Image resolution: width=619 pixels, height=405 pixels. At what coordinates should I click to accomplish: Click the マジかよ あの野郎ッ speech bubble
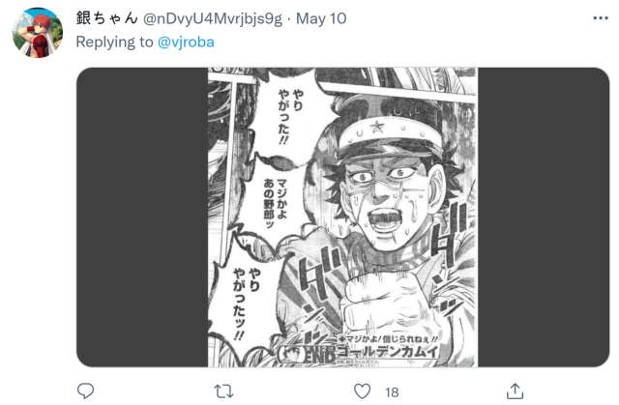pos(275,203)
